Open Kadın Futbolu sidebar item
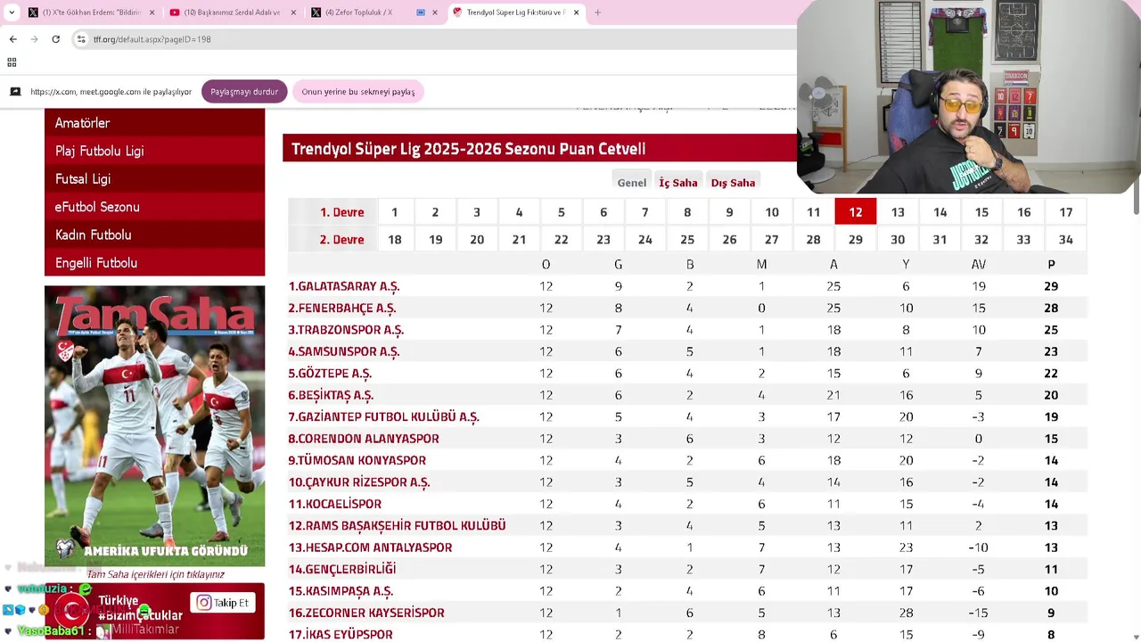Screen dimensions: 1141x642 coord(154,235)
